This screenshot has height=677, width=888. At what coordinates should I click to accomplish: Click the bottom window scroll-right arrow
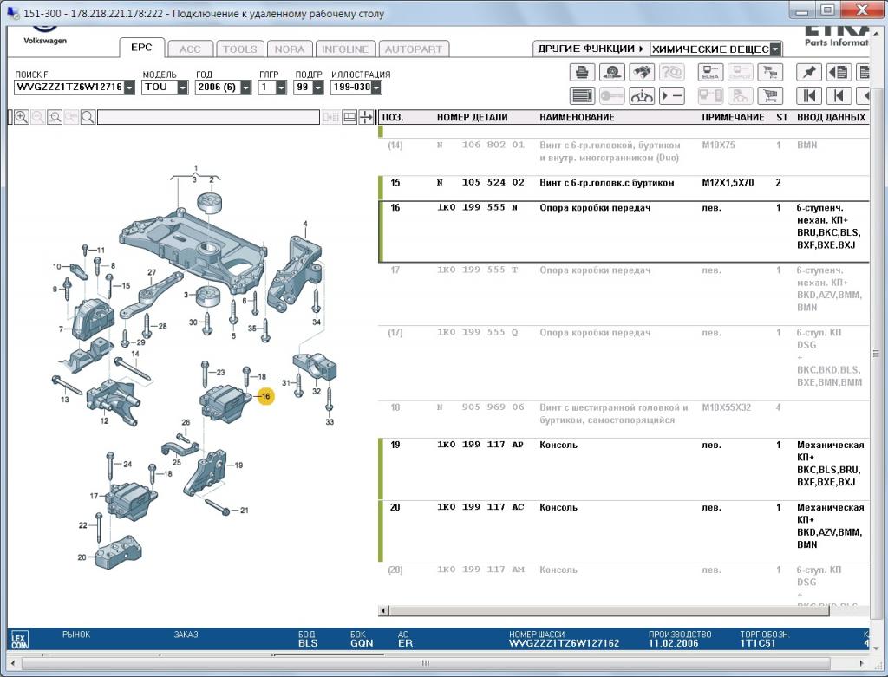click(x=861, y=663)
